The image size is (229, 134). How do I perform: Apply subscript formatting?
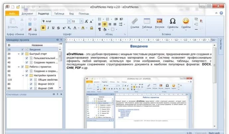click(x=69, y=28)
